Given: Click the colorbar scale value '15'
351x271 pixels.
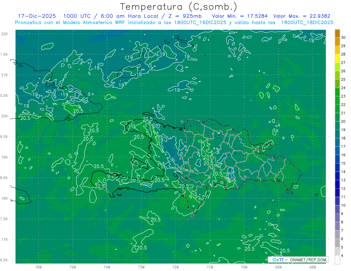Looking at the screenshot, I should (x=343, y=163).
